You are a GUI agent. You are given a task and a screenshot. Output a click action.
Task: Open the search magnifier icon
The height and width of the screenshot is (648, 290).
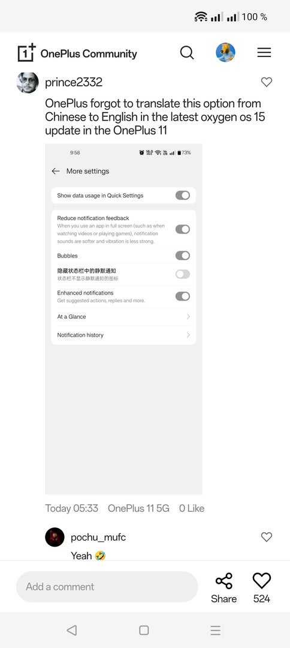coord(187,53)
